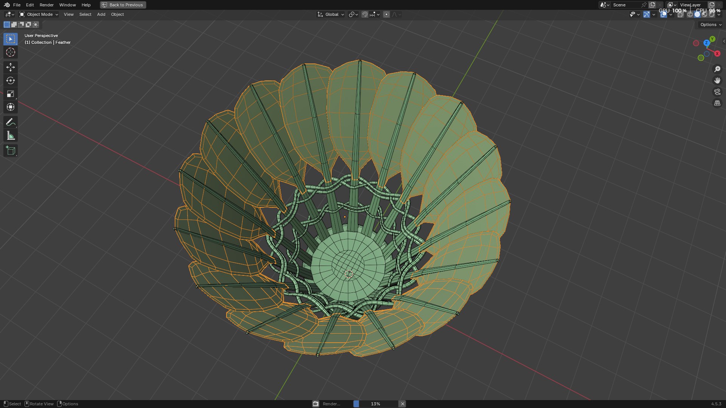Image resolution: width=726 pixels, height=408 pixels.
Task: Activate the Add Cube tool
Action: [x=10, y=150]
